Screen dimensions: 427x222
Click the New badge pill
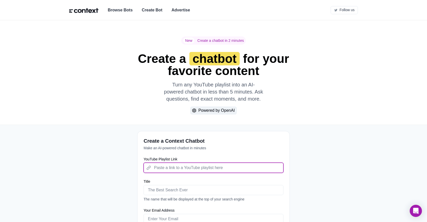tap(189, 41)
